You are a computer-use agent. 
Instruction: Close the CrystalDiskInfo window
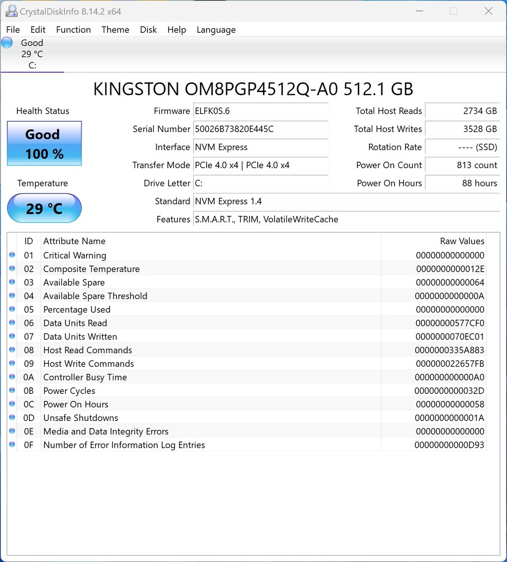[x=488, y=11]
